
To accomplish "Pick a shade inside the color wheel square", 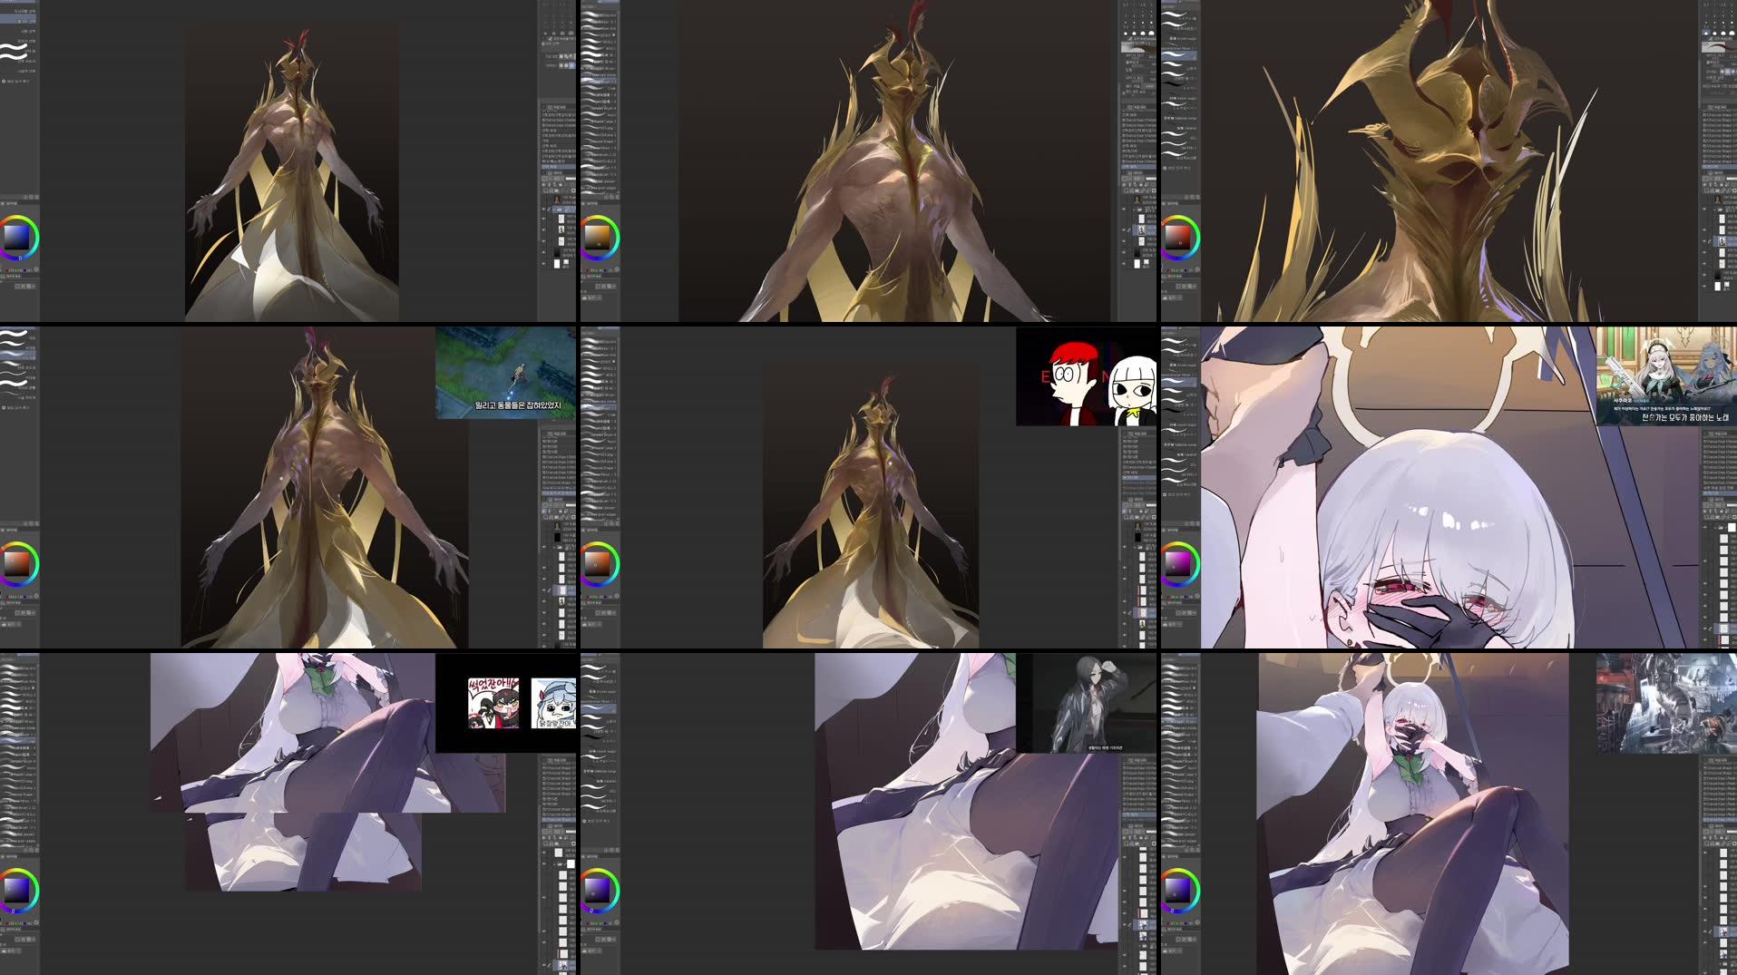I will (x=16, y=238).
